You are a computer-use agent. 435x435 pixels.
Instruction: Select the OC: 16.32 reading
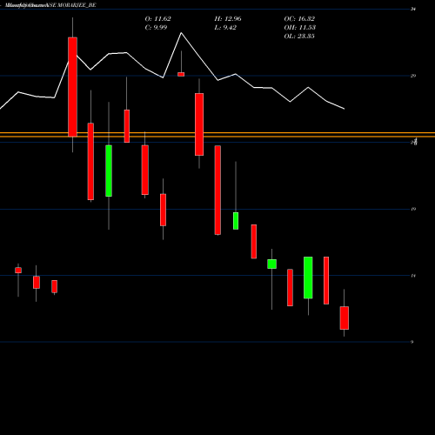coord(299,19)
